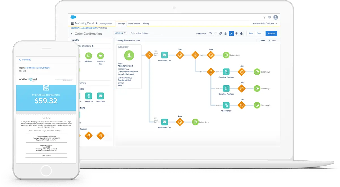Open the Version 2 dropdown

[120, 33]
